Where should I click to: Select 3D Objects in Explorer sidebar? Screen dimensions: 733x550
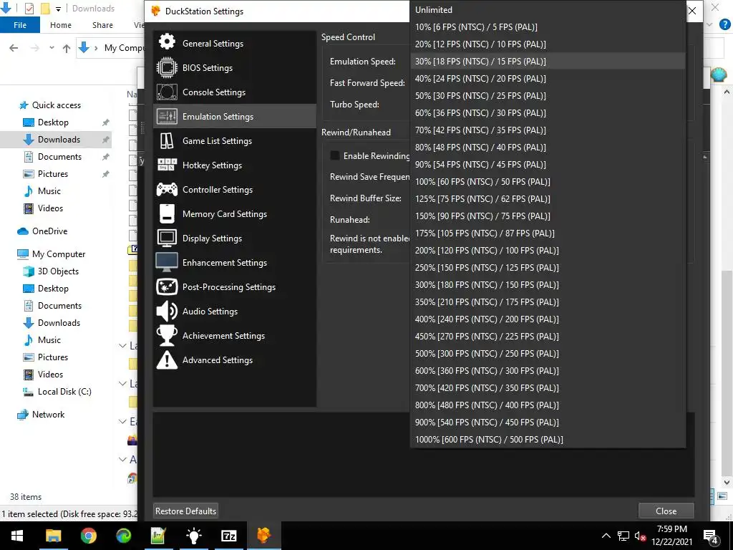(51, 271)
